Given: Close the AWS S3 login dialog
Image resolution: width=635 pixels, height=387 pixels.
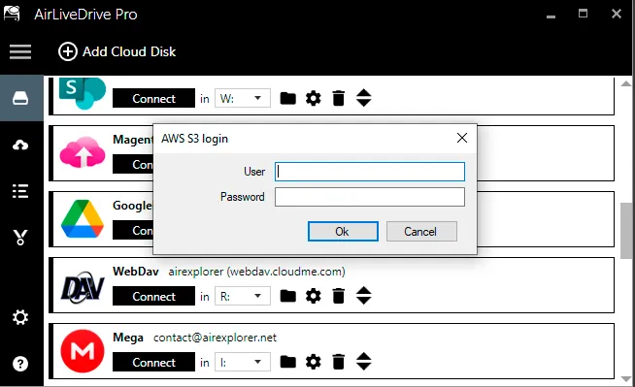Looking at the screenshot, I should (x=461, y=138).
